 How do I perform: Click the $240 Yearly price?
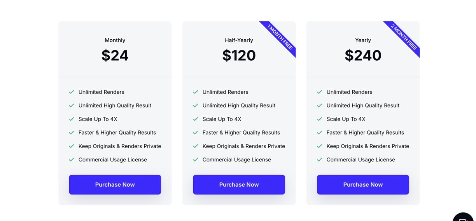[x=363, y=55]
